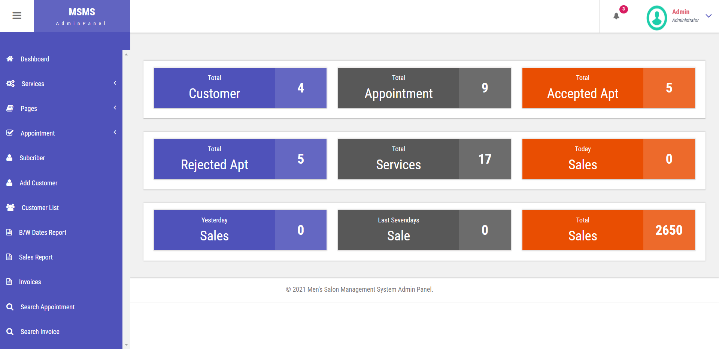719x349 pixels.
Task: Click the Customer List group icon
Action: point(10,207)
